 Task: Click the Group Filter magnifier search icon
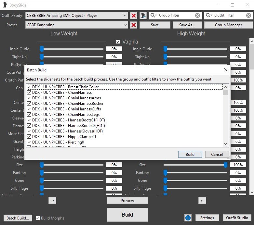click(153, 16)
